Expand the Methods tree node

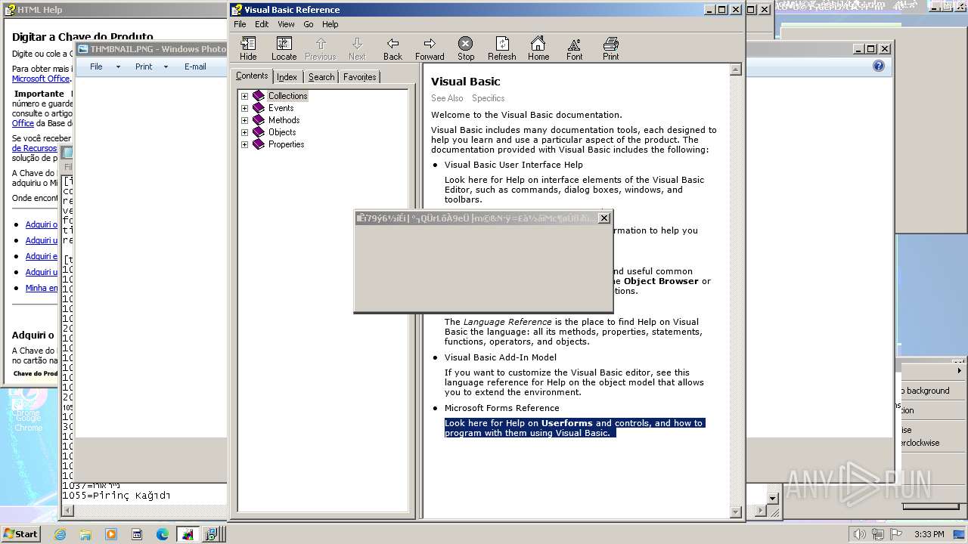244,120
